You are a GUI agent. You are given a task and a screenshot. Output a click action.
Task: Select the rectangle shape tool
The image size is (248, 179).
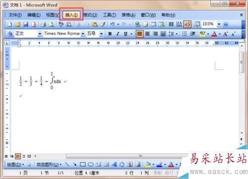[x=83, y=164]
